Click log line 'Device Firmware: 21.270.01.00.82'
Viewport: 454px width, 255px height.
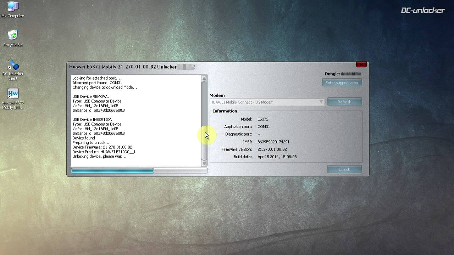(x=102, y=147)
